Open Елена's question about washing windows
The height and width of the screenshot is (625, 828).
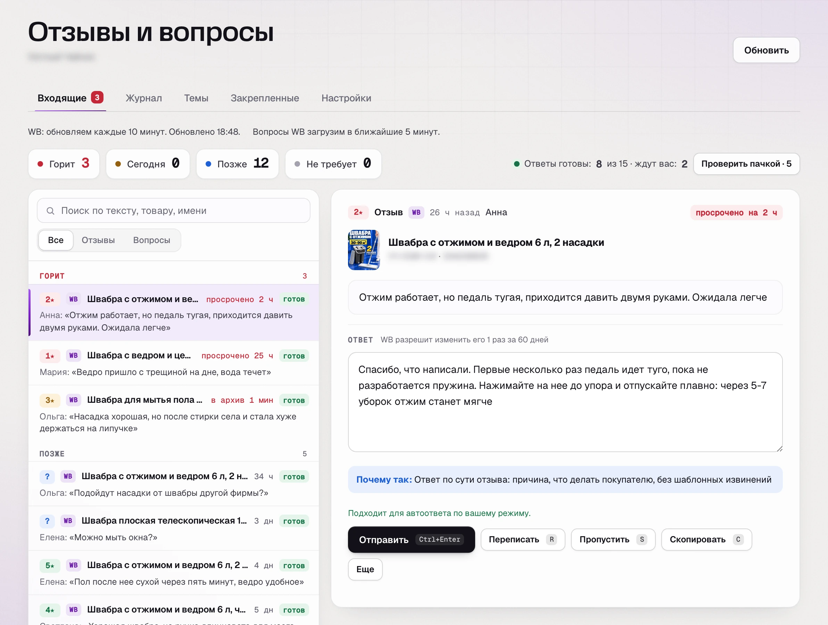coord(174,528)
